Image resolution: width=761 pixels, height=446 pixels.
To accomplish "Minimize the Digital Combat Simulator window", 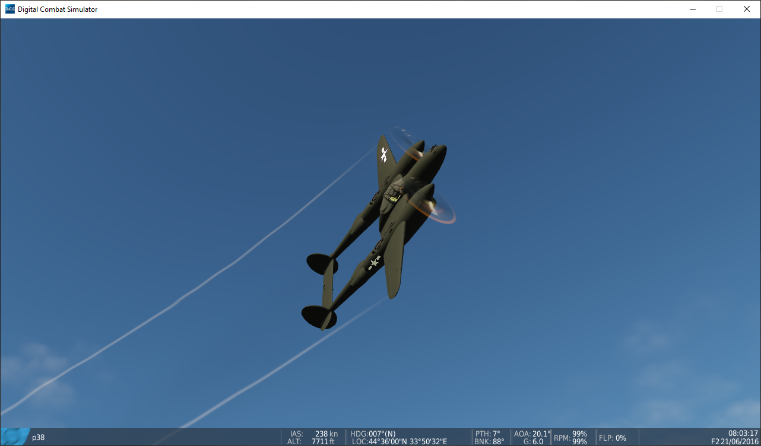I will pyautogui.click(x=692, y=9).
